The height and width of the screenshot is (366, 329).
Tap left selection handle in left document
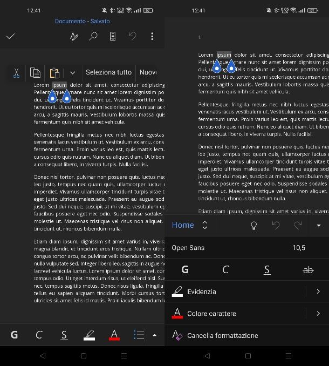pyautogui.click(x=52, y=96)
